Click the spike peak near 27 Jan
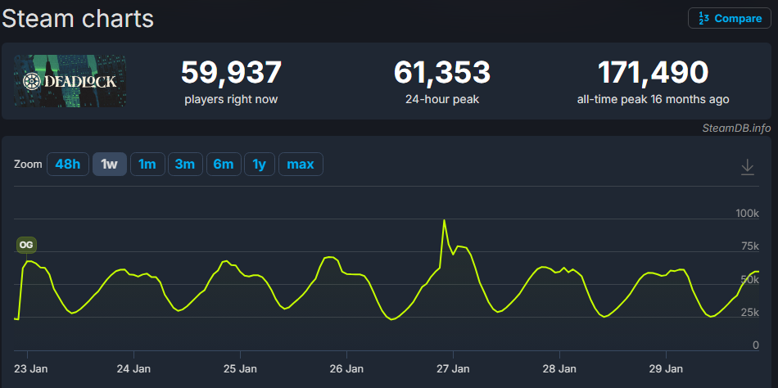 444,220
